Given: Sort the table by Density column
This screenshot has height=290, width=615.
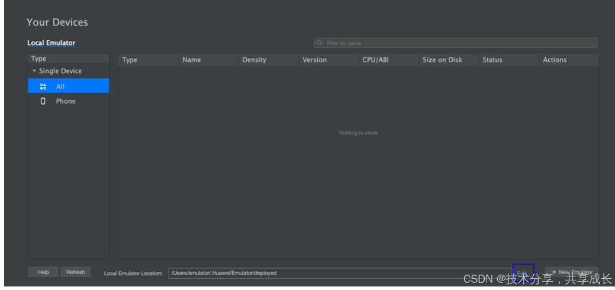Looking at the screenshot, I should coord(254,60).
